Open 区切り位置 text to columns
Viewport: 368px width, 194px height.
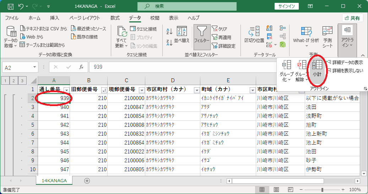point(254,35)
